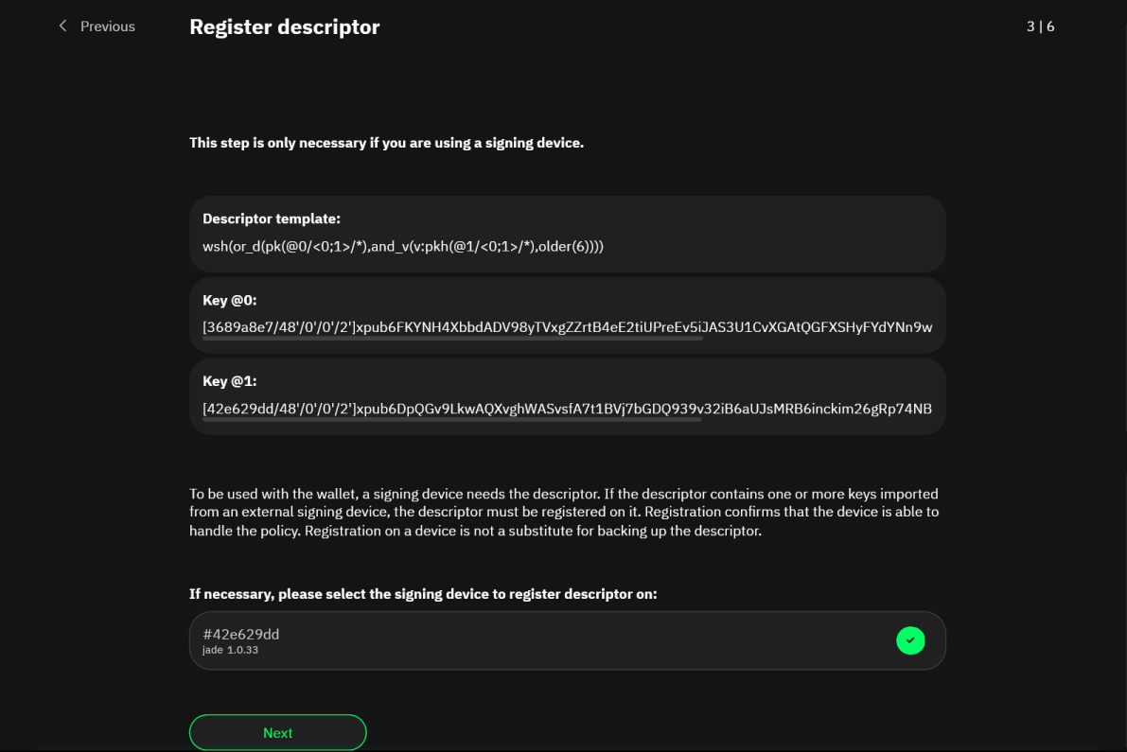The image size is (1127, 752).
Task: Click the Register descriptor heading
Action: click(284, 26)
